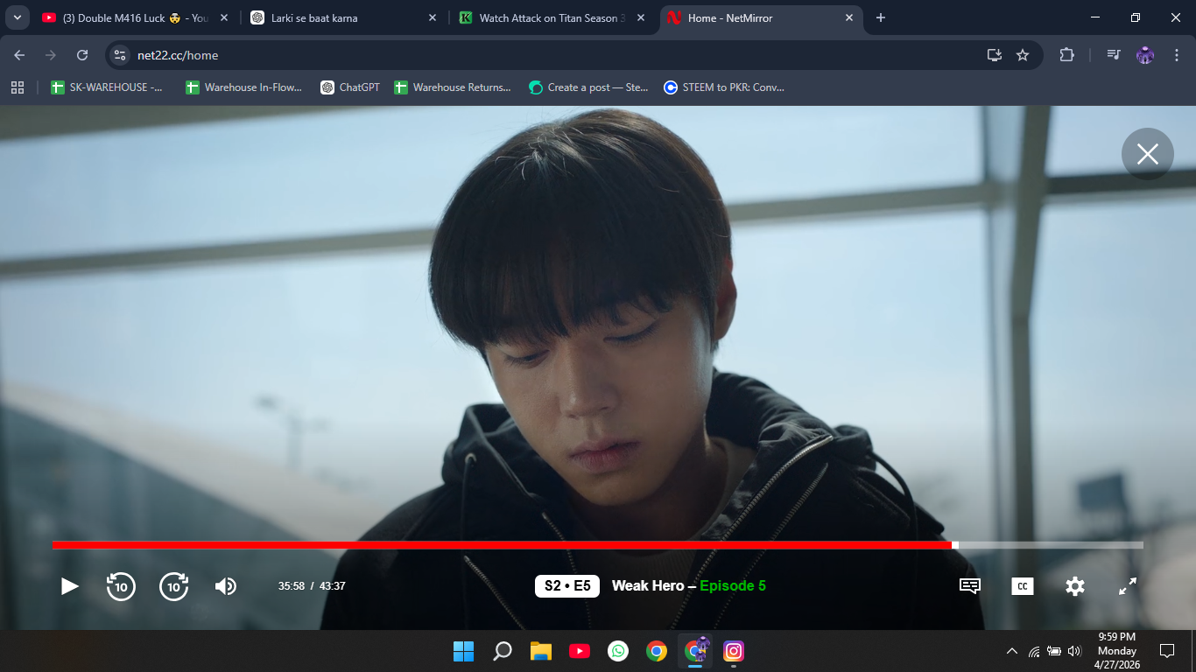The image size is (1196, 672).
Task: Skip forward 10 seconds in the video
Action: [x=174, y=586]
